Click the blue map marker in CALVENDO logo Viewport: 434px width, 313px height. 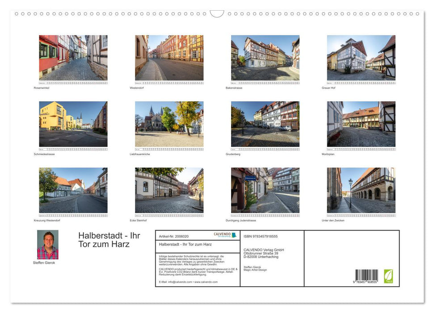click(233, 235)
